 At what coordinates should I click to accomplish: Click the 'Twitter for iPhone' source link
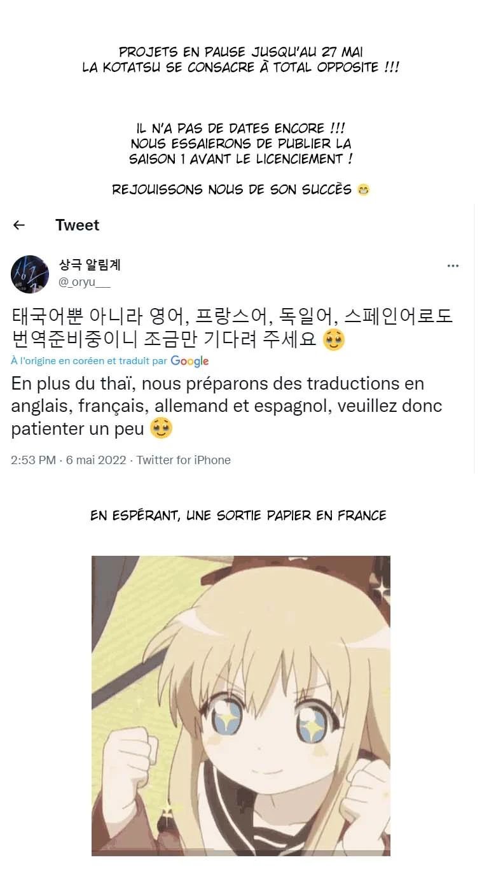coord(184,460)
